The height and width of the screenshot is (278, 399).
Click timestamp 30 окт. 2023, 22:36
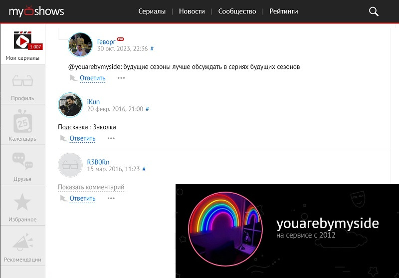pyautogui.click(x=122, y=48)
